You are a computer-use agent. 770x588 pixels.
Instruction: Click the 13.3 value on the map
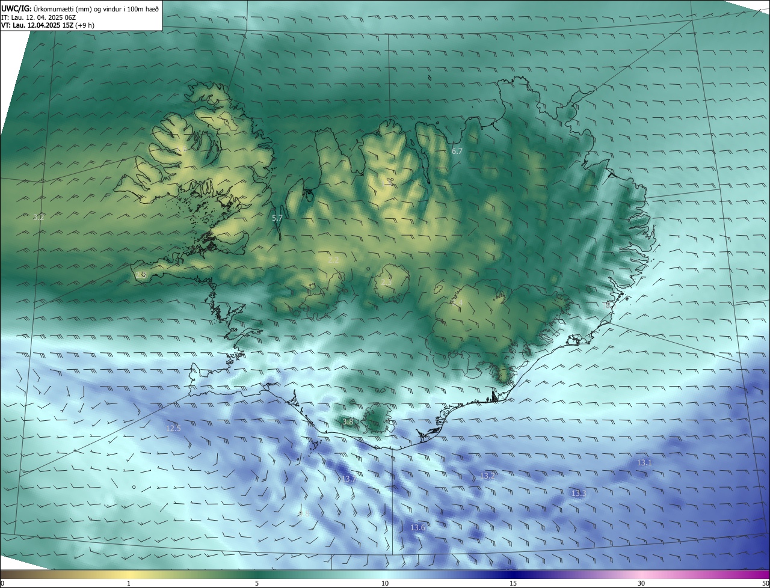pyautogui.click(x=579, y=493)
